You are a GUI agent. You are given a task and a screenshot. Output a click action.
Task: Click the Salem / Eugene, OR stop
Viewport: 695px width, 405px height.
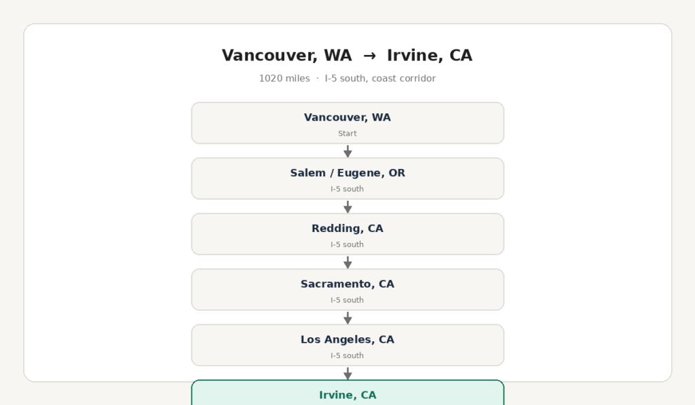(347, 178)
